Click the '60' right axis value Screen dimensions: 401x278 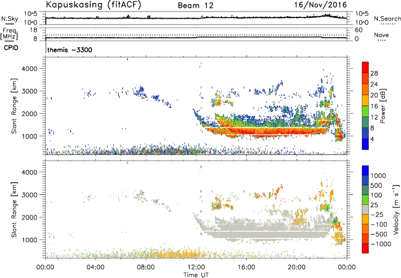pyautogui.click(x=358, y=30)
